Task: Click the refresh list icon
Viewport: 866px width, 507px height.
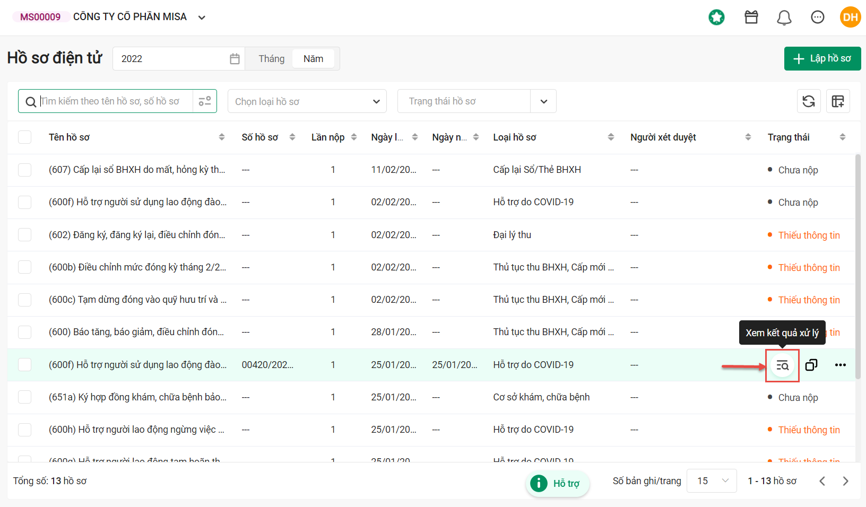Action: (x=809, y=101)
